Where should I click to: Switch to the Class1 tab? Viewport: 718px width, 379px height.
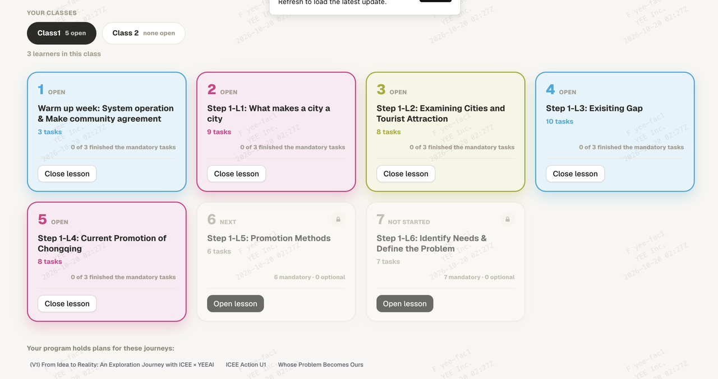tap(62, 33)
